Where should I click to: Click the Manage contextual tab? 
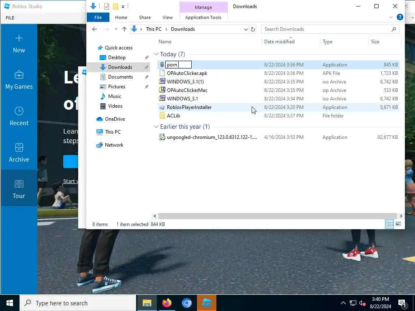pos(203,7)
